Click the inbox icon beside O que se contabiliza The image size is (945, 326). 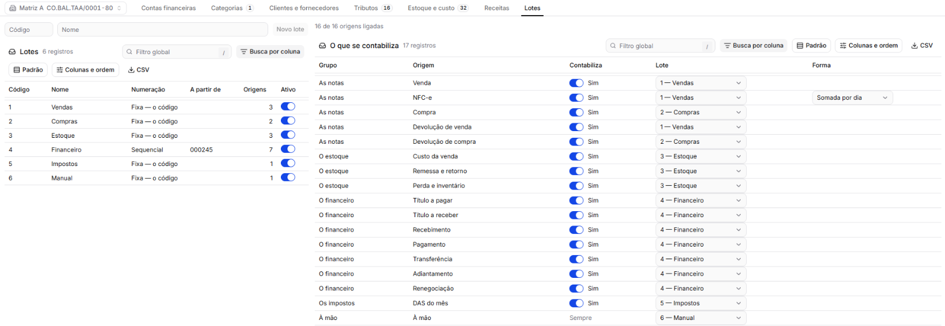[x=322, y=45]
